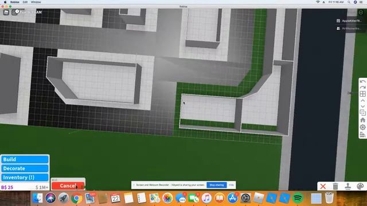The image size is (367, 206).
Task: Open the paint palette tool
Action: click(361, 187)
